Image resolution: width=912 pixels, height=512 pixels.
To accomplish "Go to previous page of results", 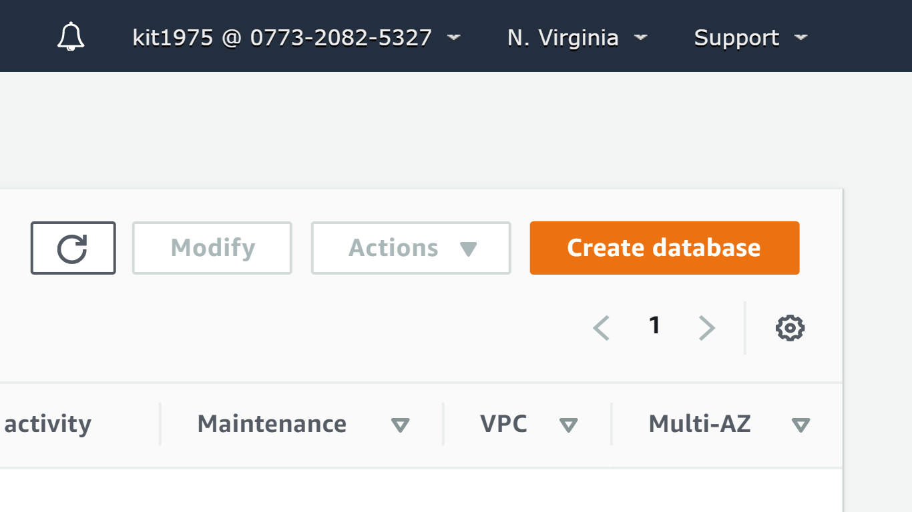I will [601, 328].
